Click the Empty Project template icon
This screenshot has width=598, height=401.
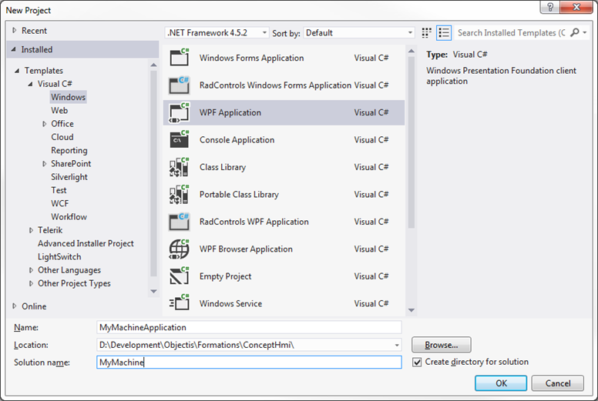pos(180,276)
